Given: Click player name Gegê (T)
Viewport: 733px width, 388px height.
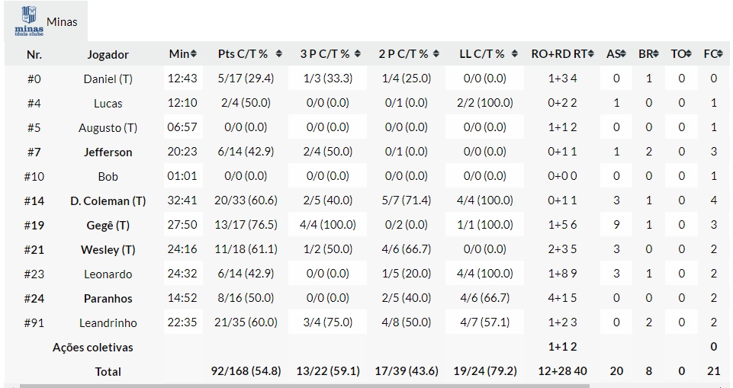Looking at the screenshot, I should point(108,226).
